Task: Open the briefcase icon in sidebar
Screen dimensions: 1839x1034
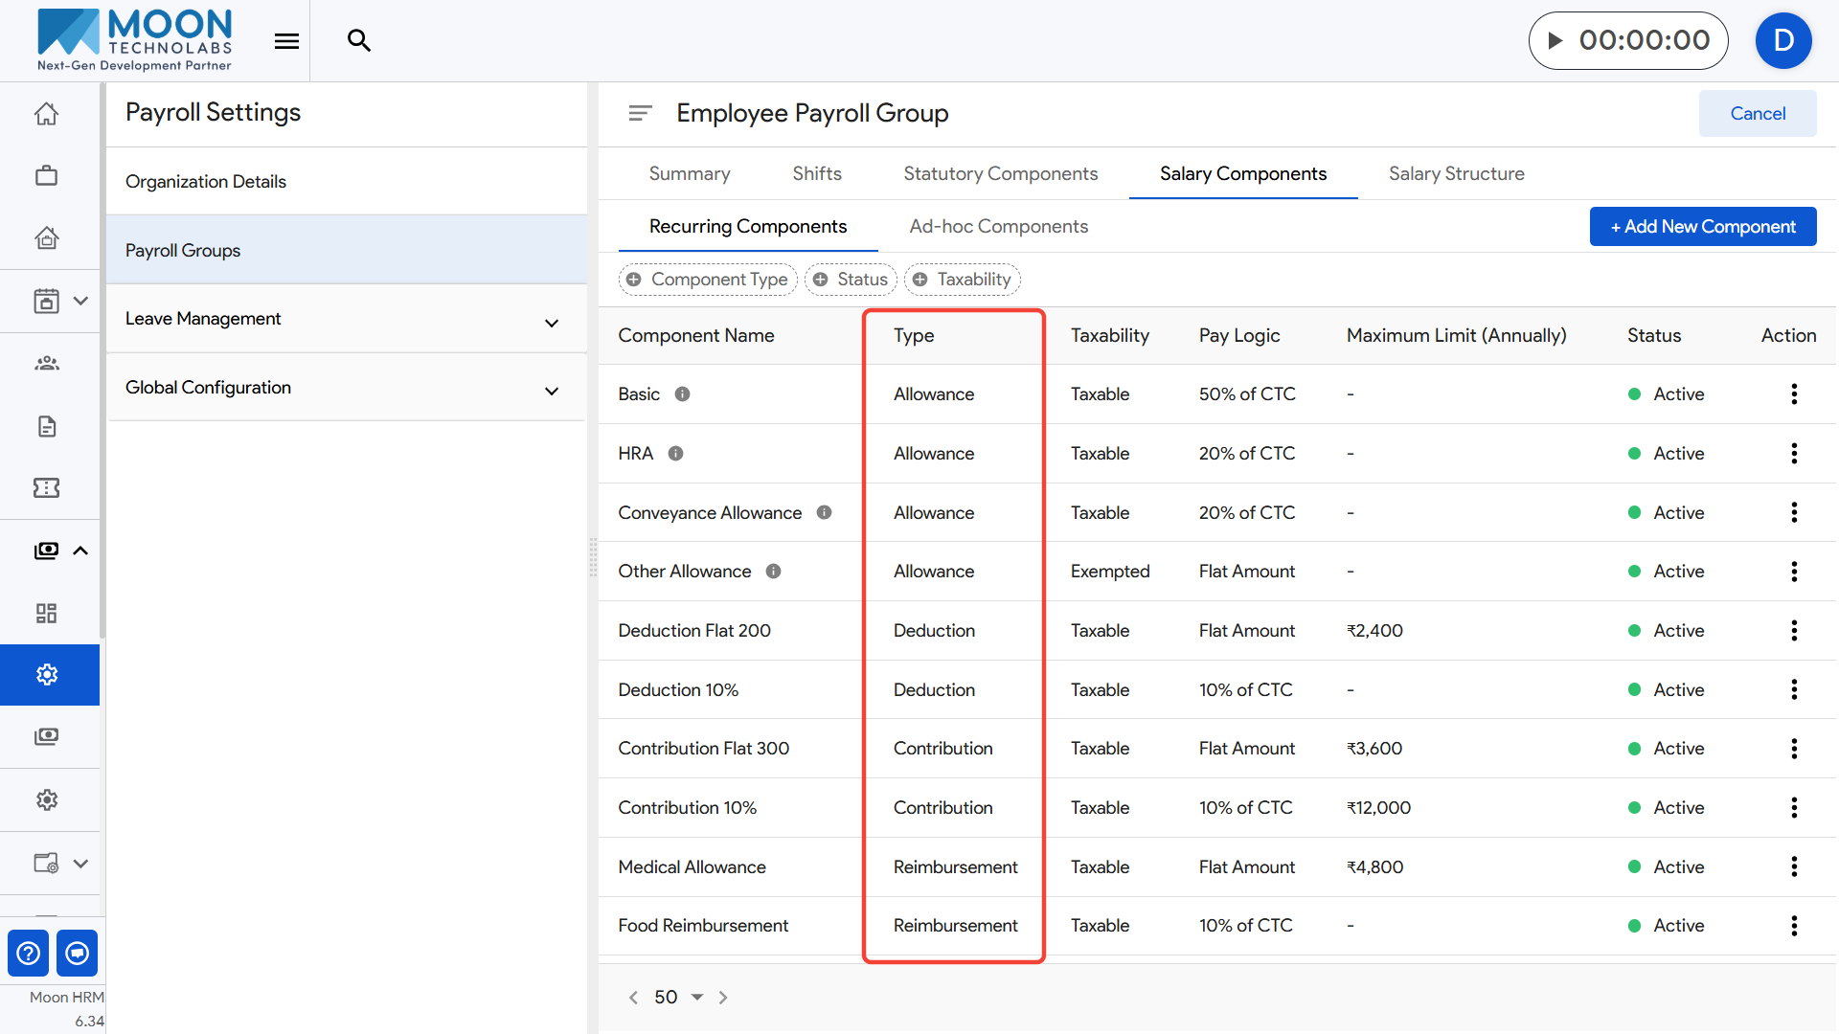Action: click(46, 176)
